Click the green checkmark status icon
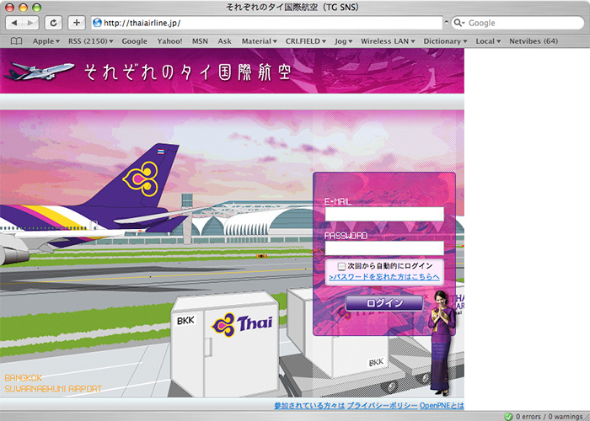This screenshot has width=590, height=421. point(508,416)
